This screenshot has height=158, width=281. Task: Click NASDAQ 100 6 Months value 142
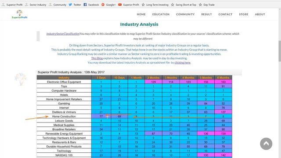click(223, 155)
